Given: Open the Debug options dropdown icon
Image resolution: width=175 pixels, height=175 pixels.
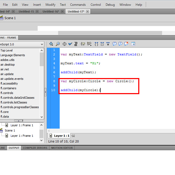Looking at the screenshot, I should 89,44.
